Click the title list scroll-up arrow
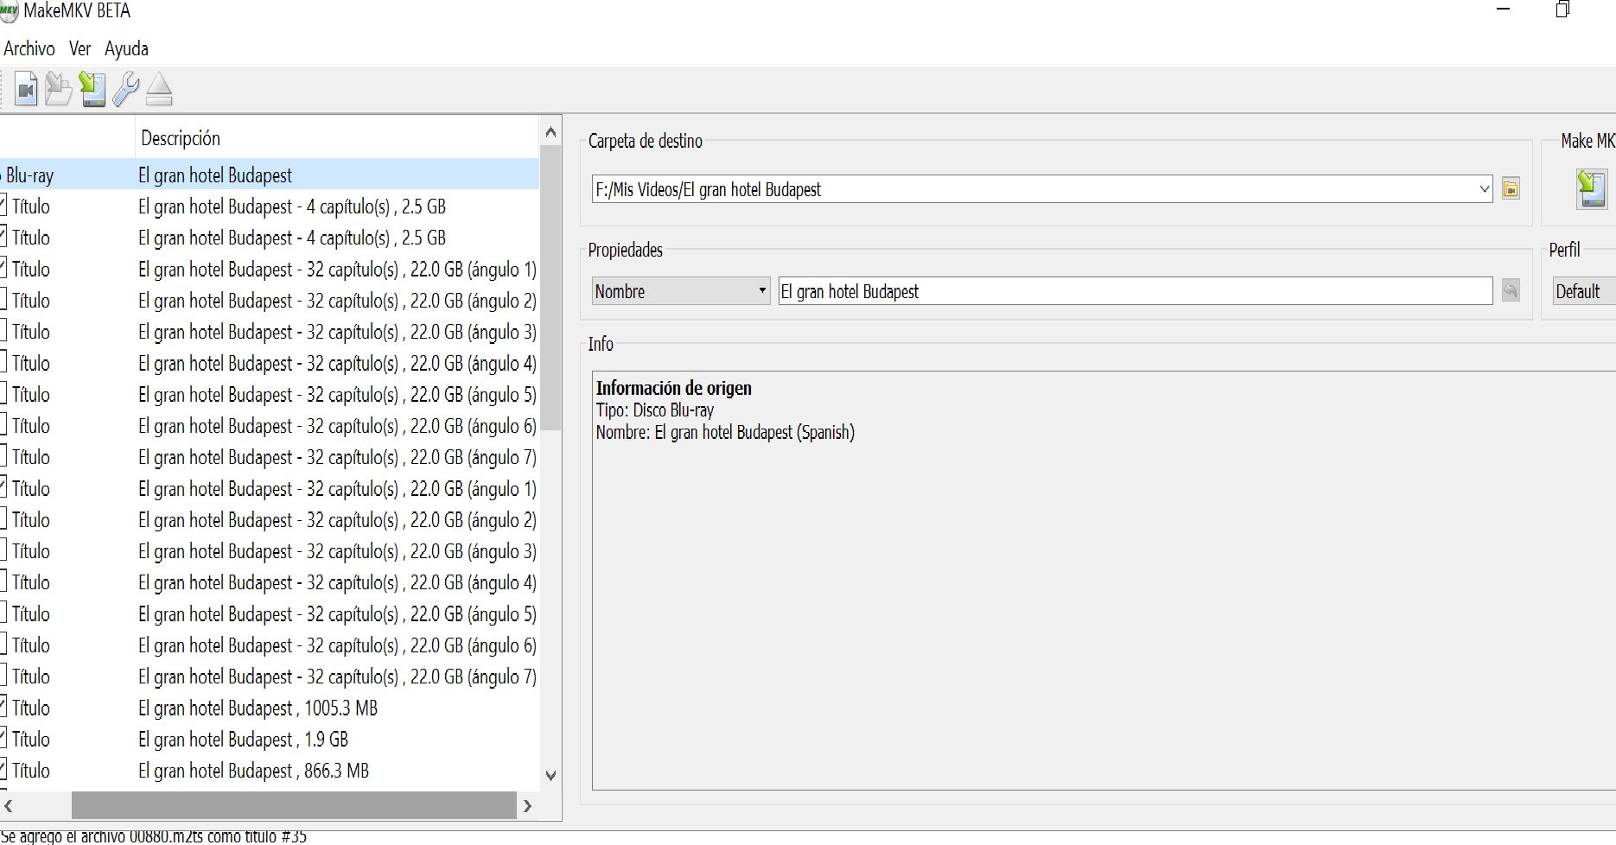 click(550, 132)
